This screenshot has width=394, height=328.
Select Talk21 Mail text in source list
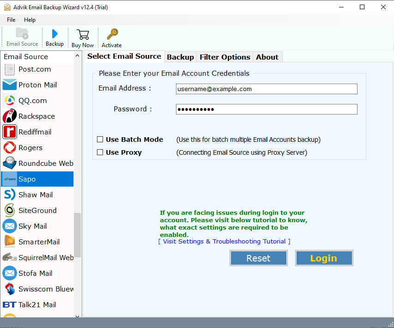37,304
